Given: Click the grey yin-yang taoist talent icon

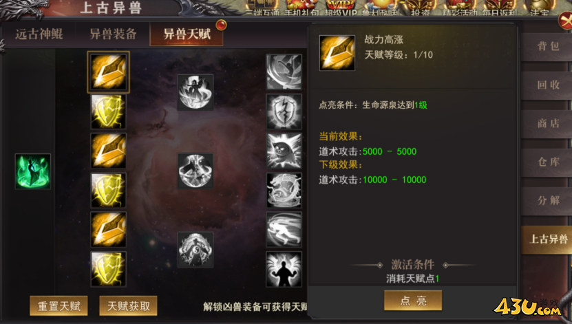Looking at the screenshot, I should pos(195,250).
